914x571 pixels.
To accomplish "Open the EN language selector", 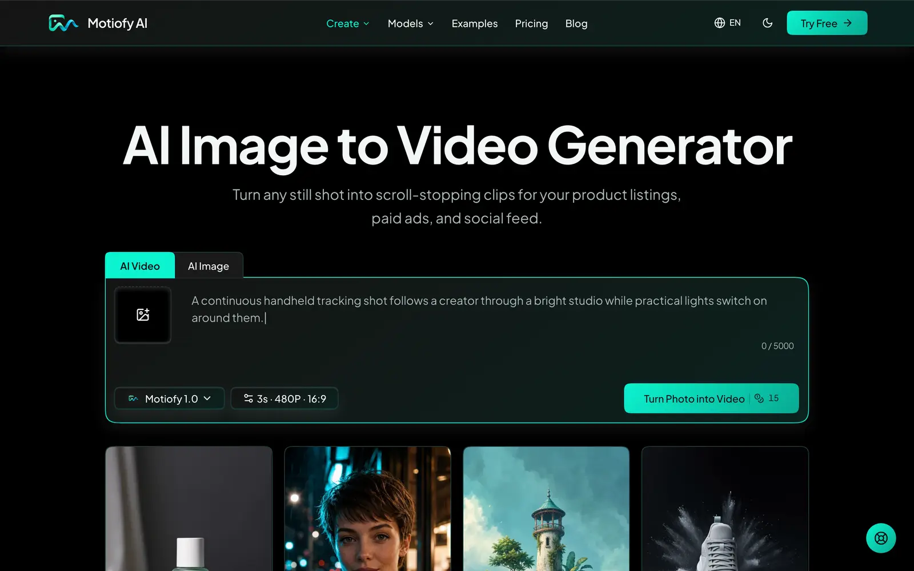I will (x=728, y=23).
